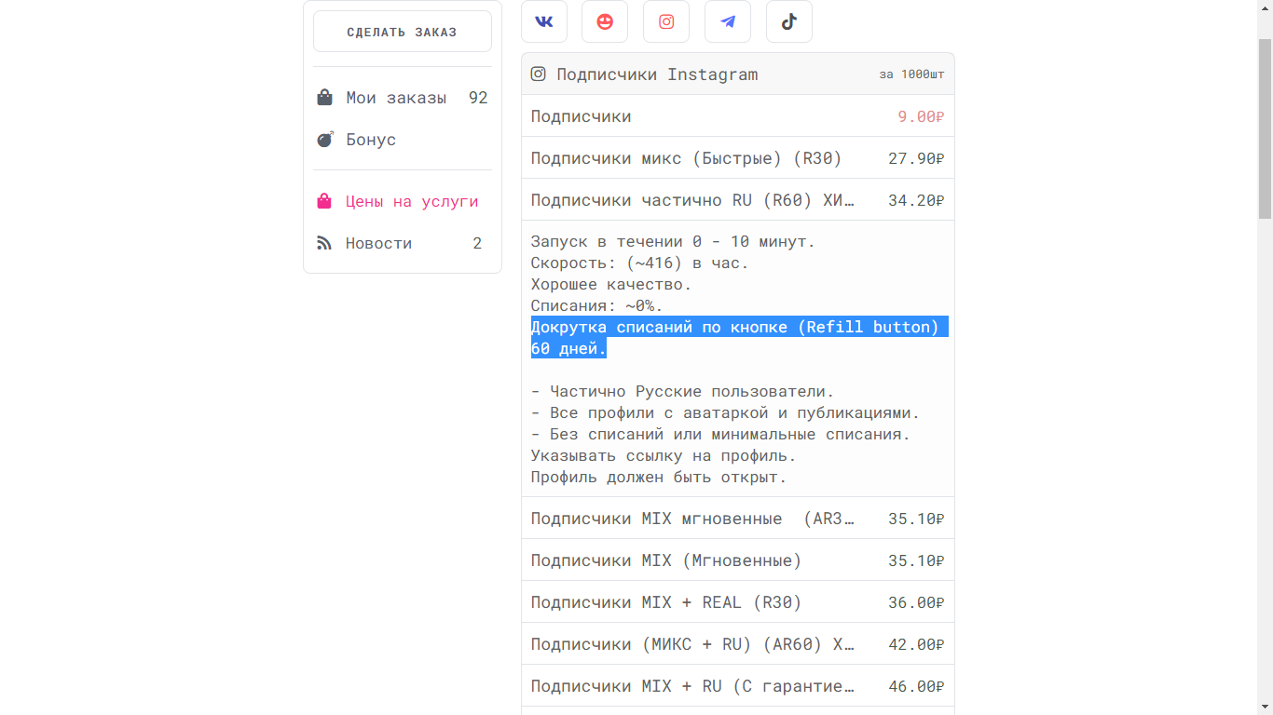Select the TikTok services icon

[789, 21]
